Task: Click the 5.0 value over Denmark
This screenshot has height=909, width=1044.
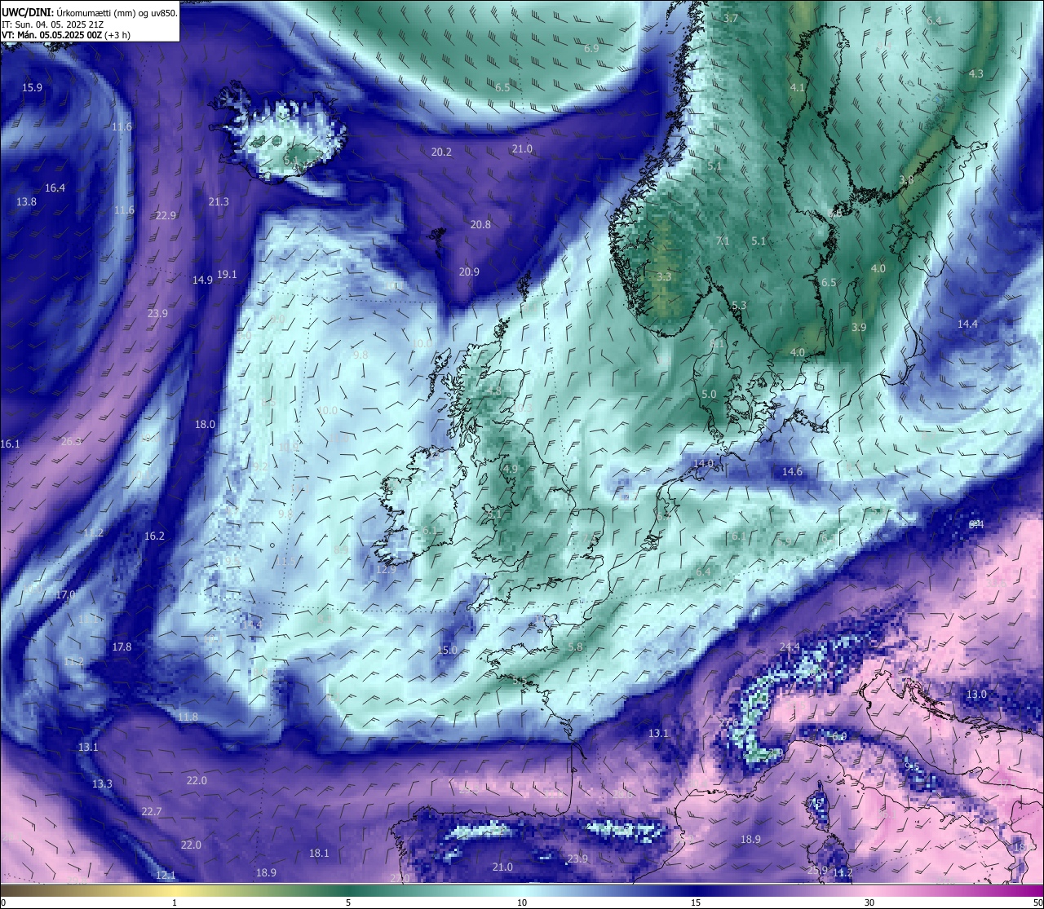Action: click(x=709, y=394)
